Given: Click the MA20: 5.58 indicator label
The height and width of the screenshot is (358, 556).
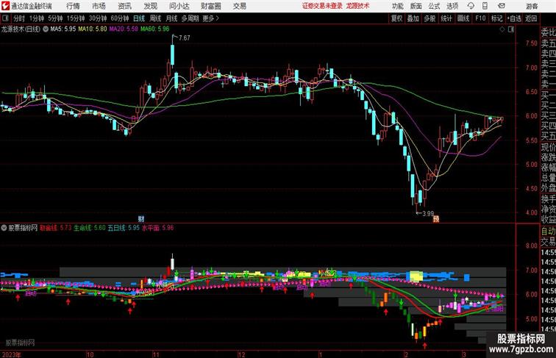Looking at the screenshot, I should [x=124, y=29].
